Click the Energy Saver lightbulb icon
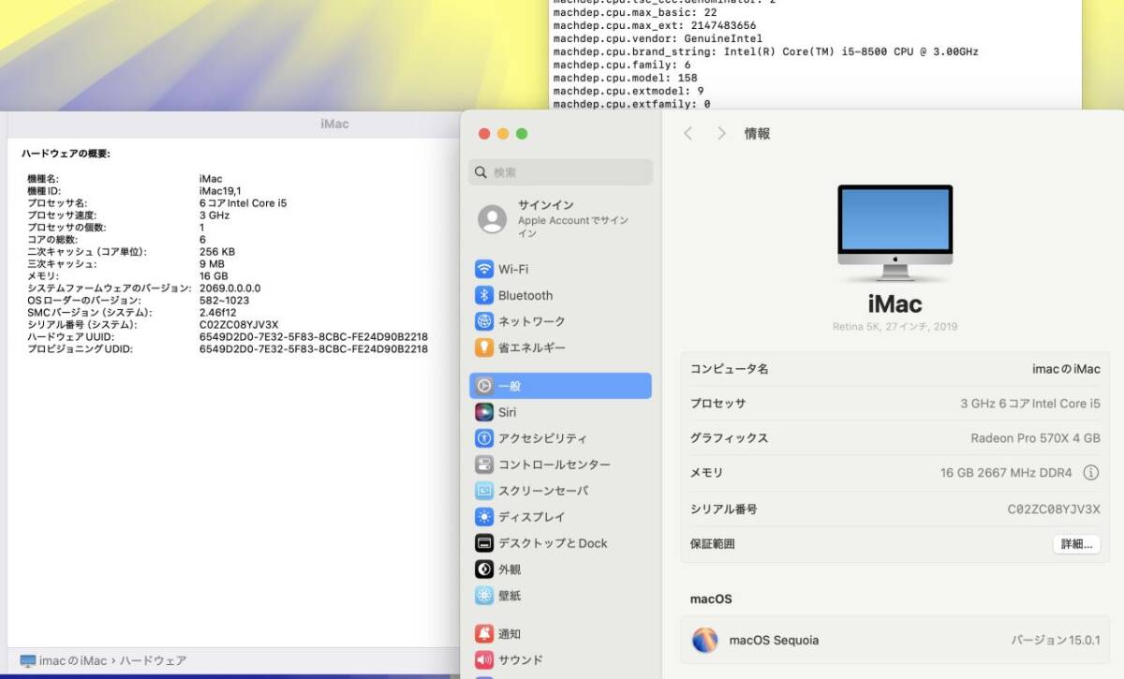Viewport: 1124px width, 679px height. (x=484, y=347)
